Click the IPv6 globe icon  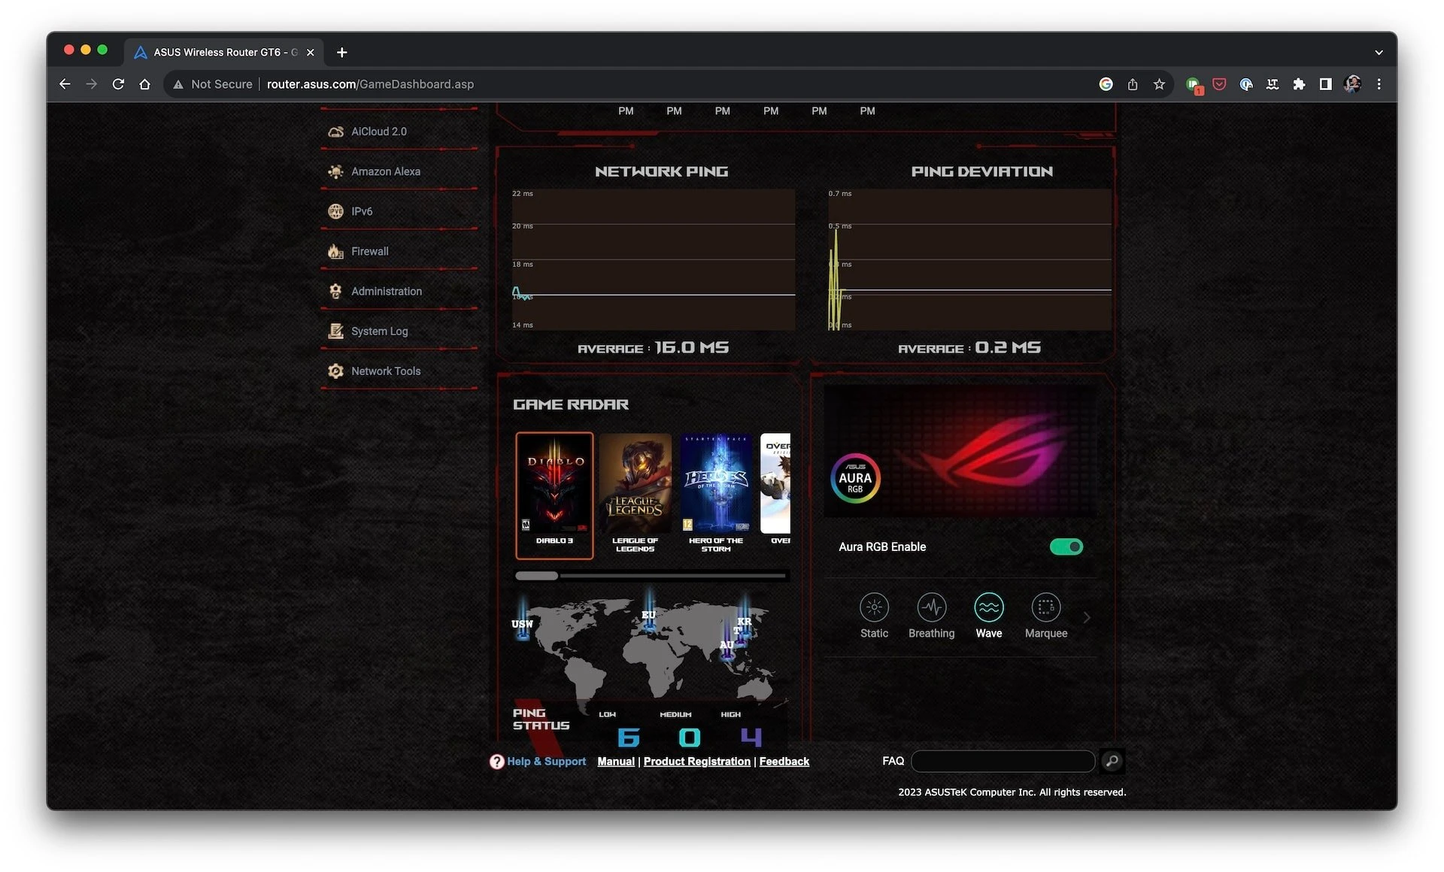tap(335, 211)
